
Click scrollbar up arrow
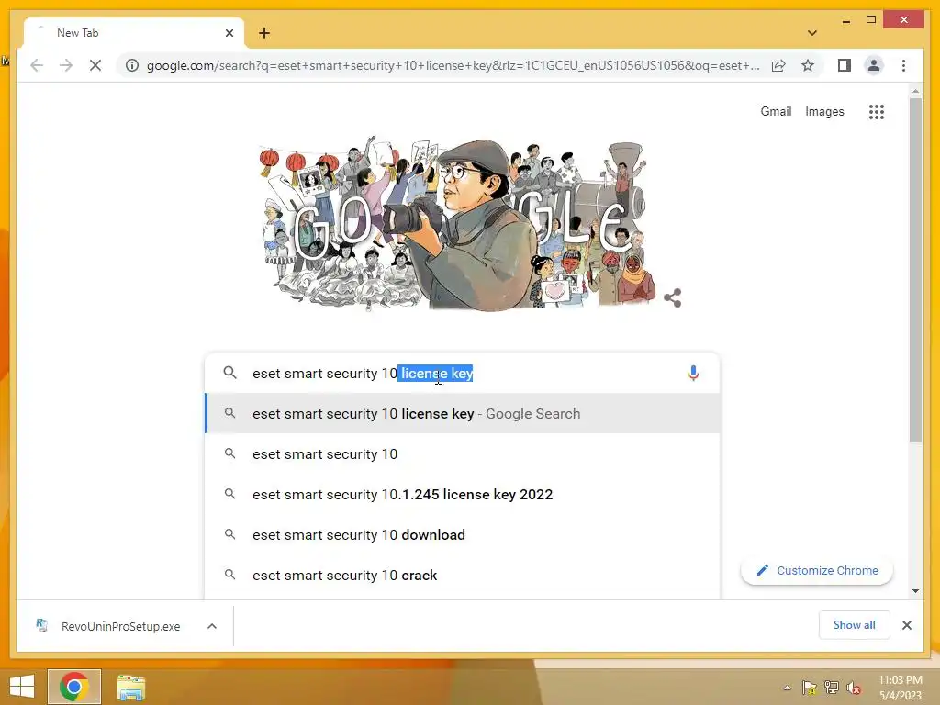coord(915,91)
